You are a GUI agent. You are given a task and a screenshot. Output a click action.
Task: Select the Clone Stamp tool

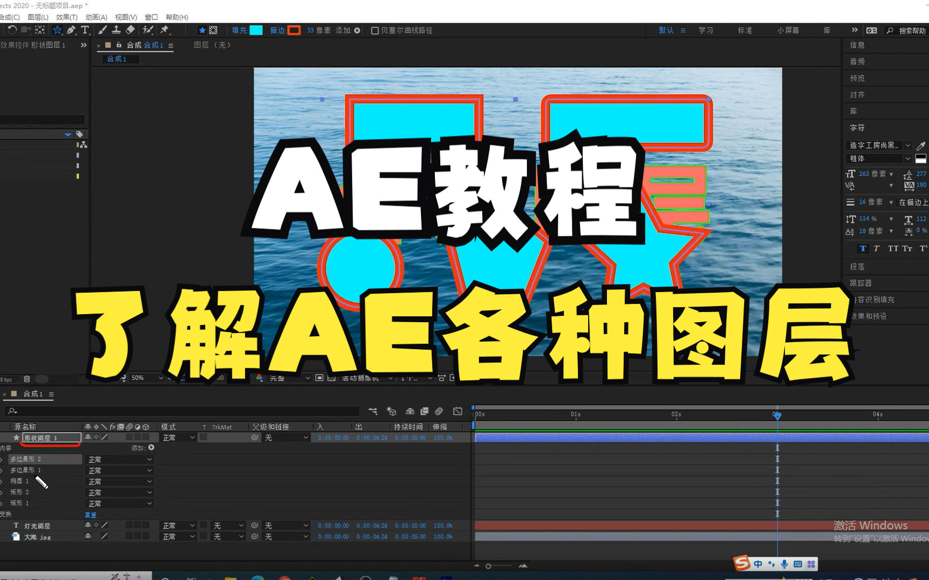pyautogui.click(x=116, y=30)
